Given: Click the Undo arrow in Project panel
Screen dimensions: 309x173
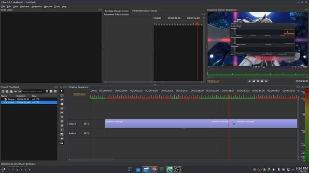Looking at the screenshot, I should click(15, 91).
